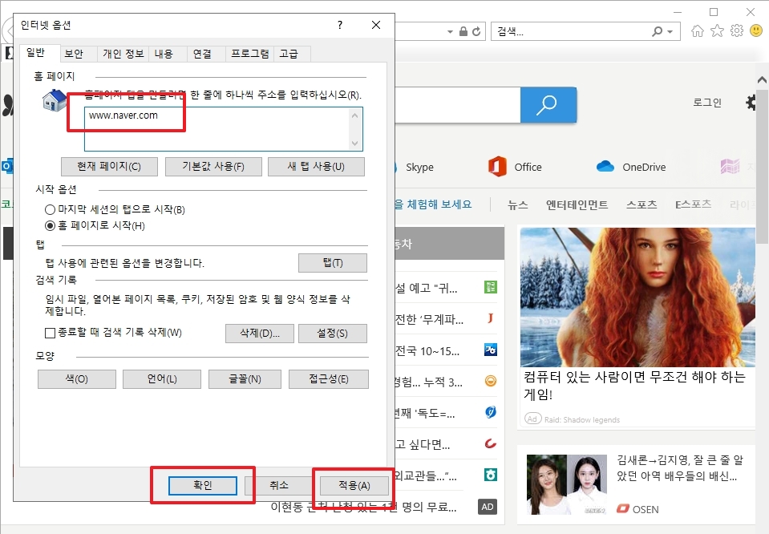
Task: Expand the search provider dropdown arrow
Action: tap(670, 32)
